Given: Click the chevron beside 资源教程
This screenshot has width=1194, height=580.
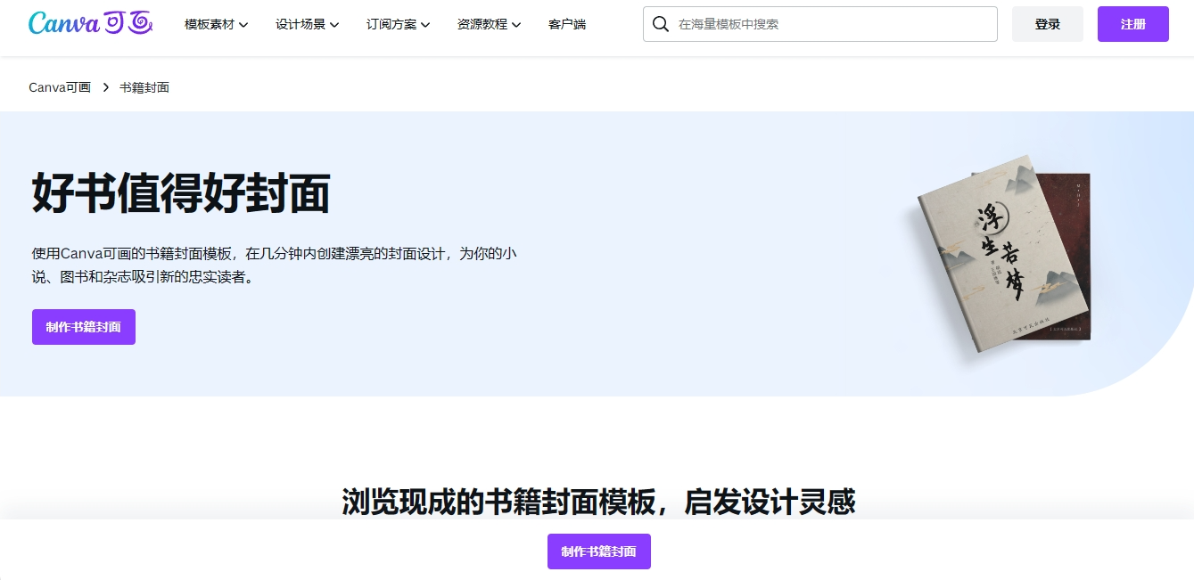Looking at the screenshot, I should (516, 25).
